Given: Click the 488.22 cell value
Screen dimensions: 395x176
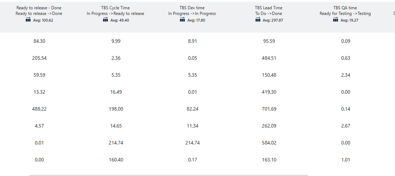Looking at the screenshot, I should [x=39, y=109].
